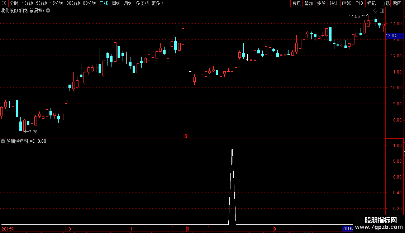
Task: Add stock to watchlist with +自选
Action: [384, 3]
